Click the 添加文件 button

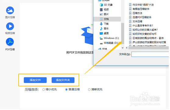(35, 80)
